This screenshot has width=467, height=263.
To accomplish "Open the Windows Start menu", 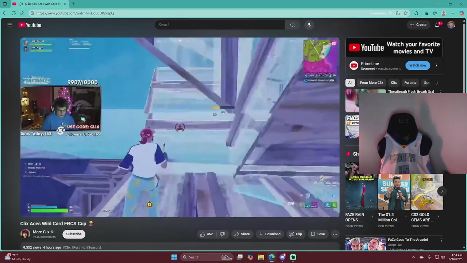I will tap(174, 257).
